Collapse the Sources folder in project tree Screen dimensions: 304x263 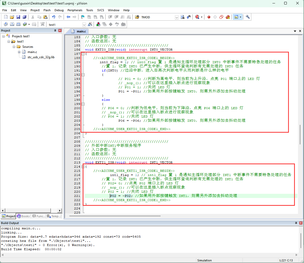click(14, 47)
